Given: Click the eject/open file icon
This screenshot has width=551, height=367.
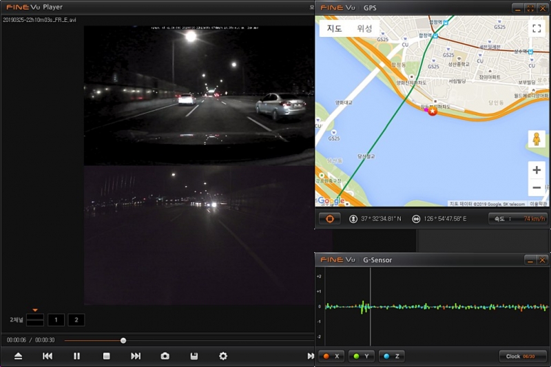Looking at the screenshot, I should [x=19, y=356].
